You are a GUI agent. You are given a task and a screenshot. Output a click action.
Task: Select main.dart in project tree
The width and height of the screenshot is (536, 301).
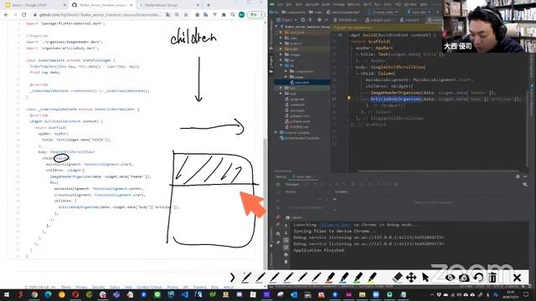tap(301, 82)
